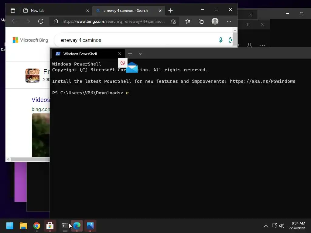Add this page to favorites star

[x=173, y=22]
